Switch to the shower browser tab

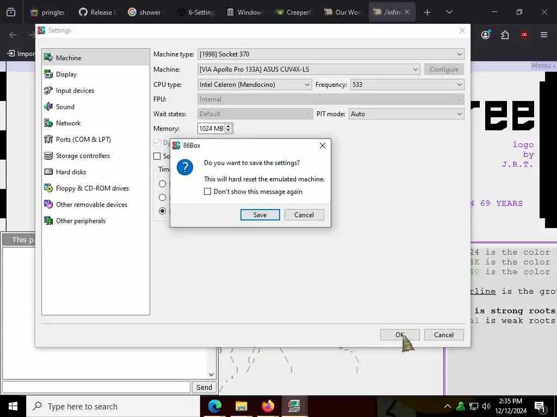pos(146,12)
